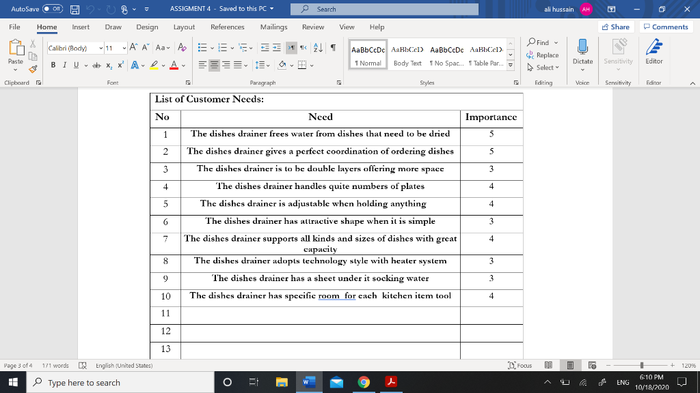This screenshot has height=393, width=700.
Task: Toggle the Center alignment button
Action: (214, 65)
